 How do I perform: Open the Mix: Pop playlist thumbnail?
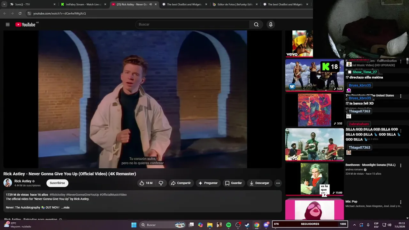(314, 210)
